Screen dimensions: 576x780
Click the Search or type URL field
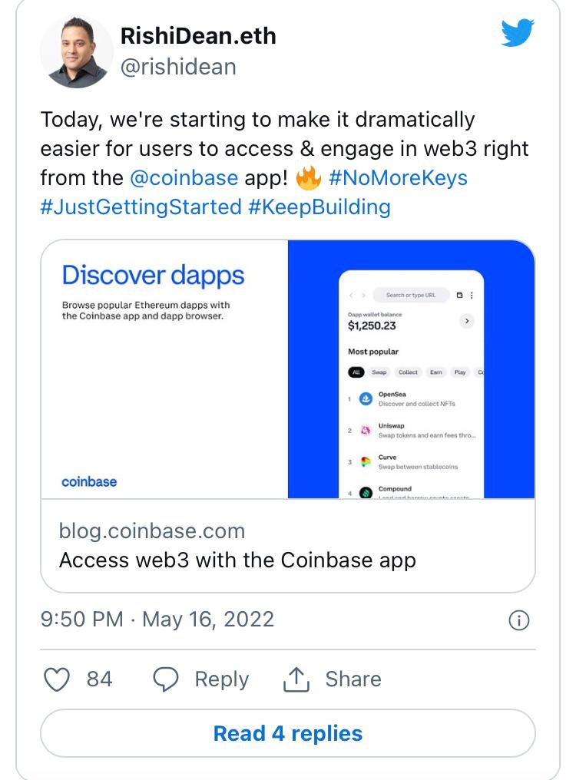click(x=411, y=295)
